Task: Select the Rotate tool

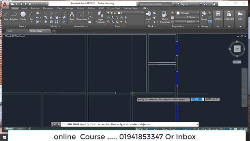Action: click(51, 13)
